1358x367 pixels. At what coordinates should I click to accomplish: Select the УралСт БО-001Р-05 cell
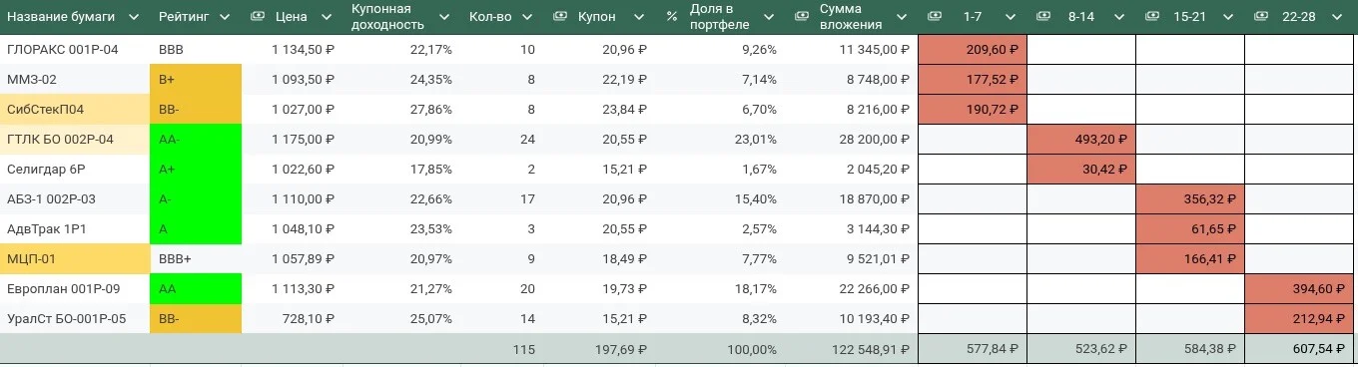74,319
